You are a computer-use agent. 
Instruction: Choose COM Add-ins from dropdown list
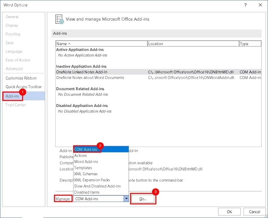[x=86, y=149]
